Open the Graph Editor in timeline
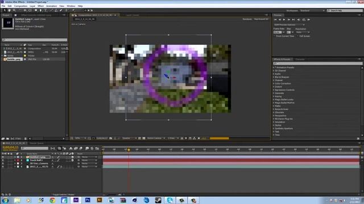 click(97, 148)
